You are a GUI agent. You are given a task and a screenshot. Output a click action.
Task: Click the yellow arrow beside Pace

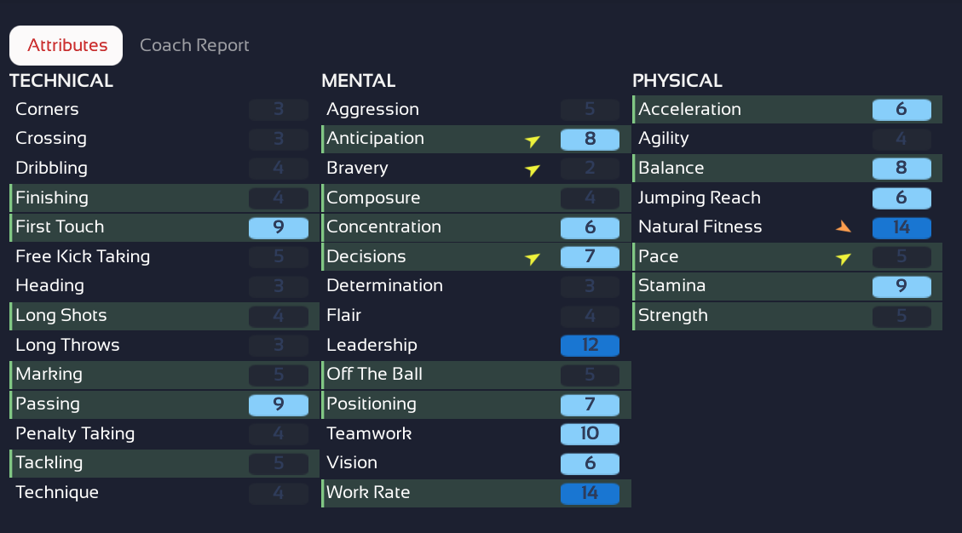[844, 258]
